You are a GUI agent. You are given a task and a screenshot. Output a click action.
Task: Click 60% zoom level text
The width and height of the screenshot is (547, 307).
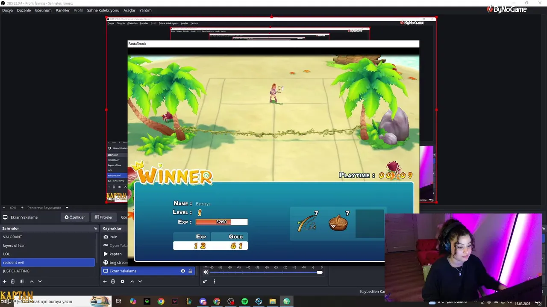(x=13, y=208)
